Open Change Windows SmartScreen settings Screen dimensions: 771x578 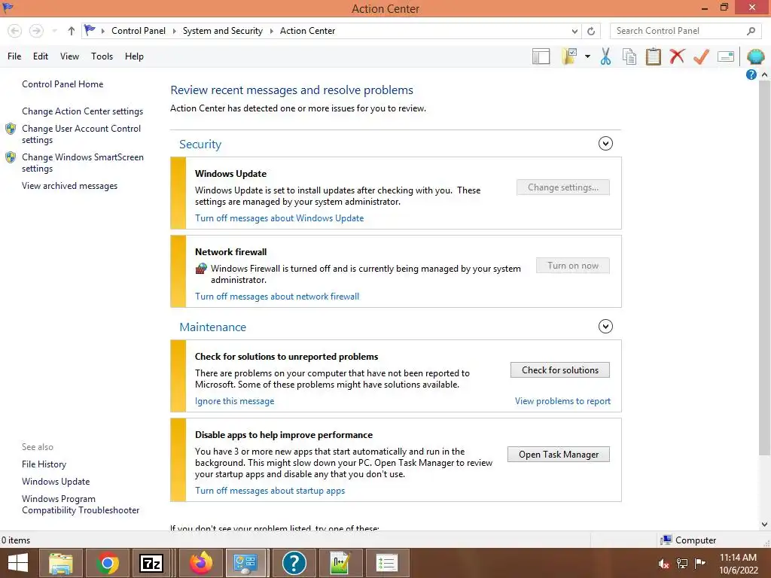pos(83,163)
